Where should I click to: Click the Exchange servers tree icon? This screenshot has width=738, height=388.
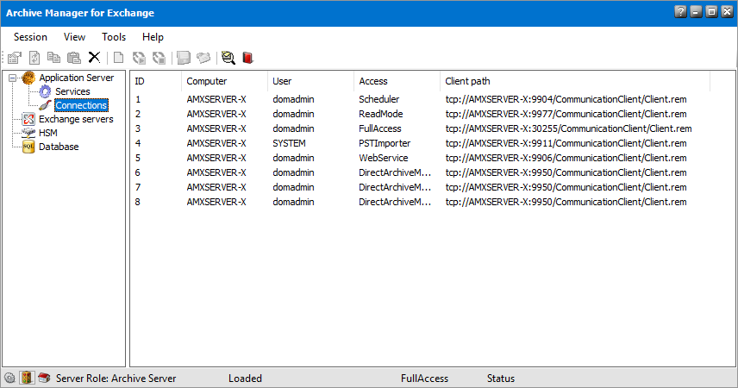28,119
